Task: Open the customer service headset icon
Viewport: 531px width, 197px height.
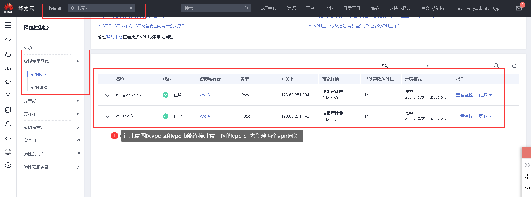Action: (x=527, y=177)
